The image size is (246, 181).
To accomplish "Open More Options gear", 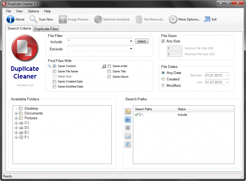I will 173,20.
